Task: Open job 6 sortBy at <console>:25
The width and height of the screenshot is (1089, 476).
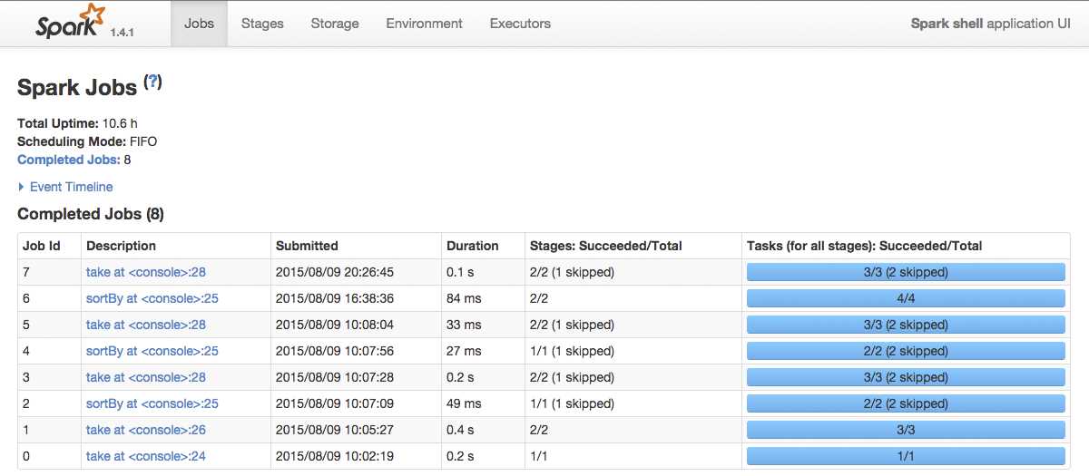Action: [x=152, y=298]
